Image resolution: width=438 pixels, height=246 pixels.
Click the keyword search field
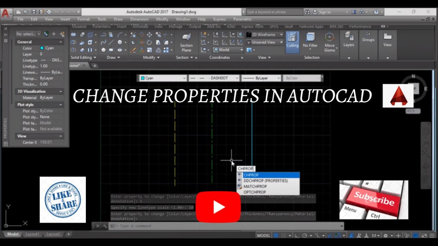[x=274, y=12]
